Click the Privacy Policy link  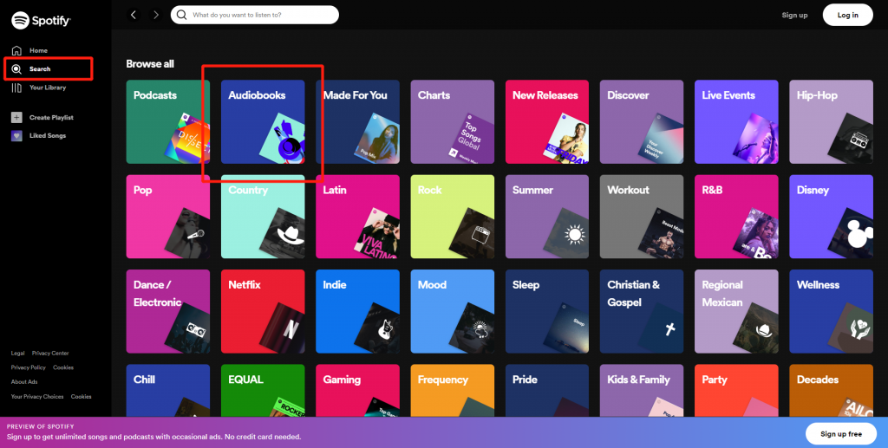[x=29, y=367]
